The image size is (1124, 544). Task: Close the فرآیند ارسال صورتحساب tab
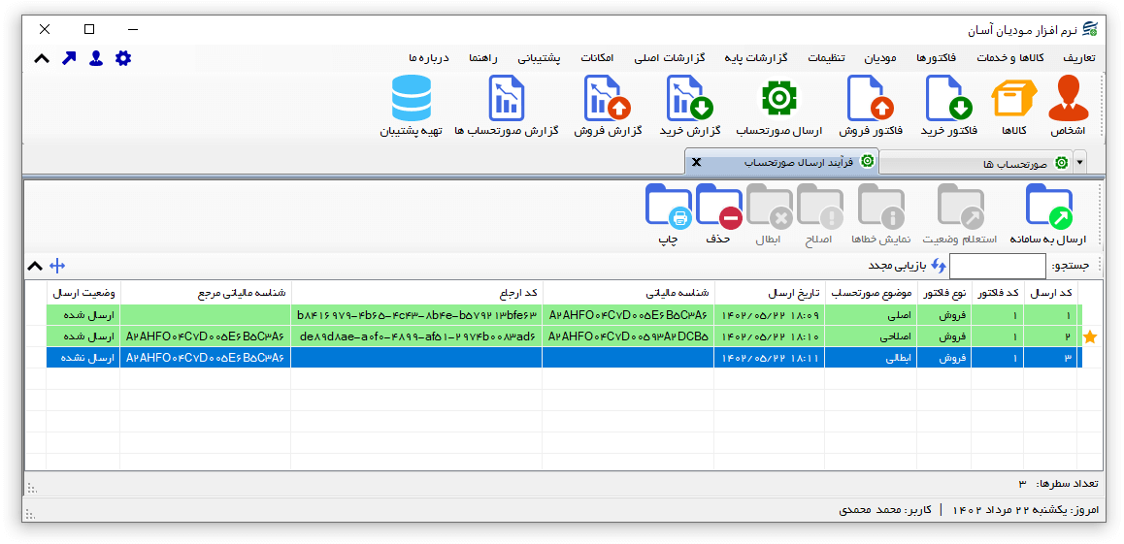click(696, 162)
